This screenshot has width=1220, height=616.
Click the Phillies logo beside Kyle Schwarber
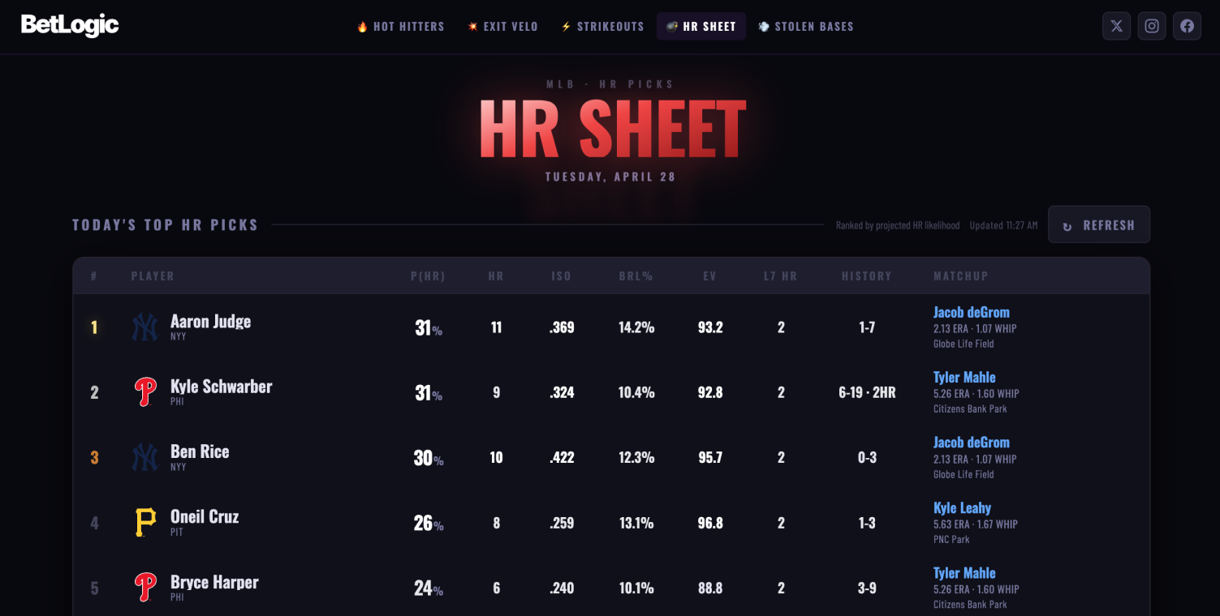(x=145, y=392)
